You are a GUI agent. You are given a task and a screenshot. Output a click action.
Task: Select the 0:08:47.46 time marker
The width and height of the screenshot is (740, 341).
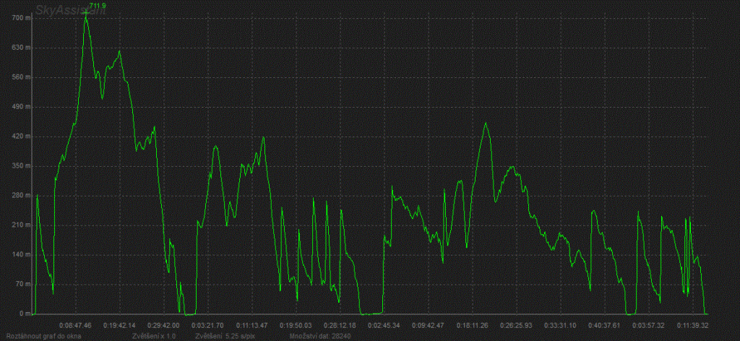75,325
